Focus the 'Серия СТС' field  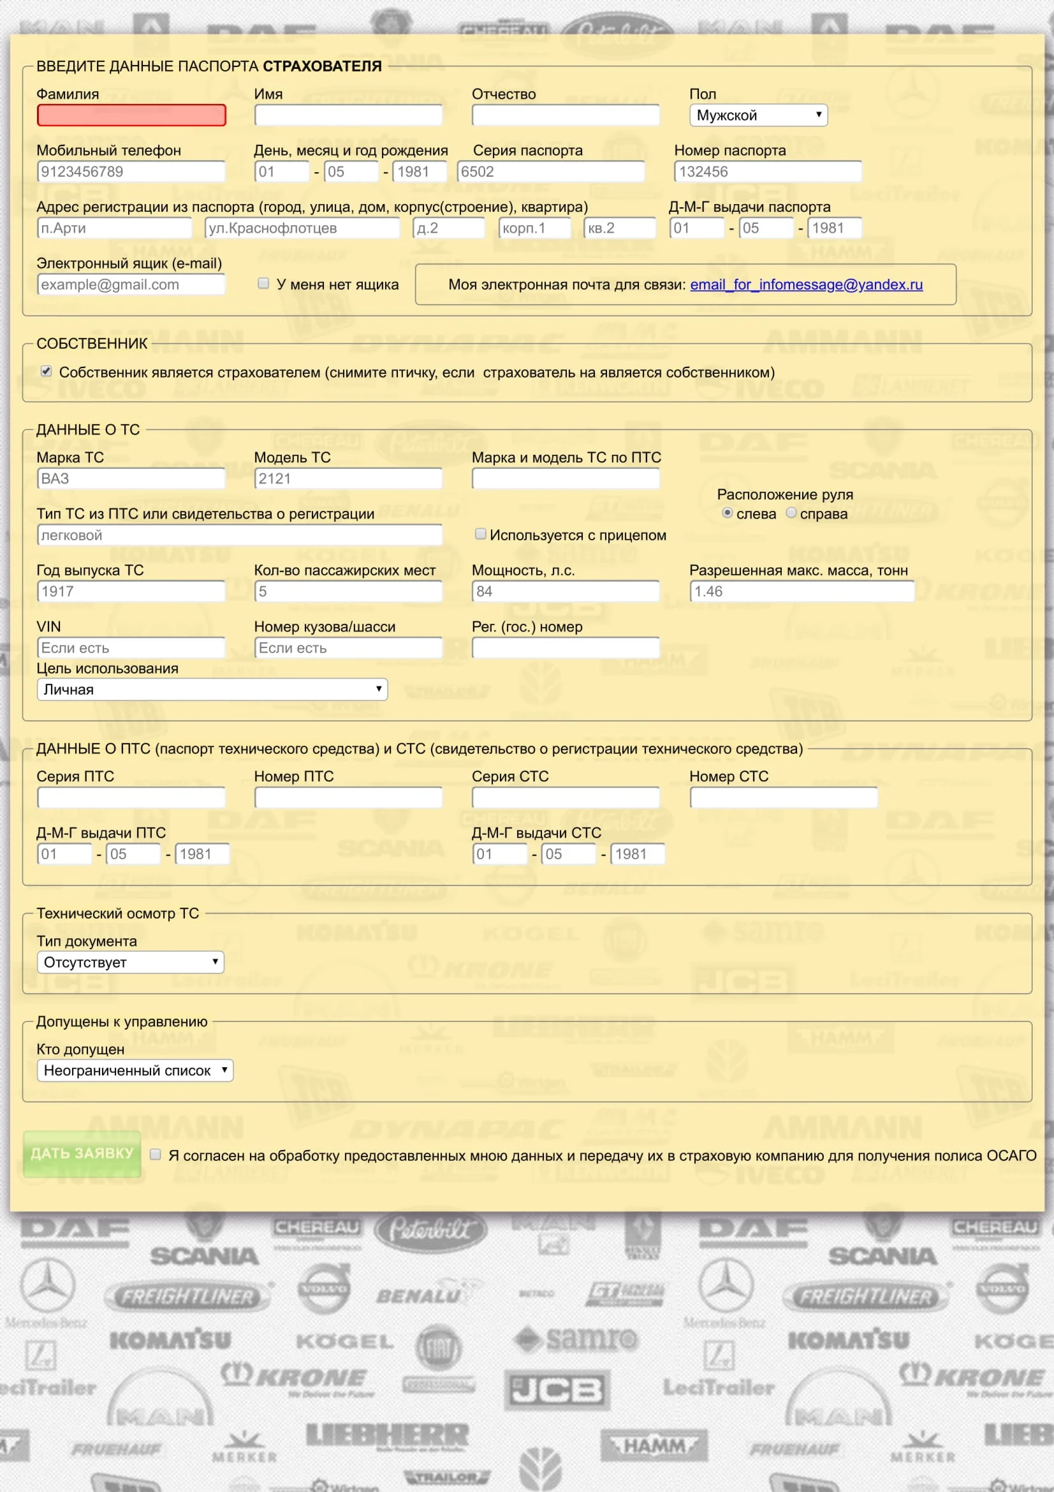coord(566,797)
